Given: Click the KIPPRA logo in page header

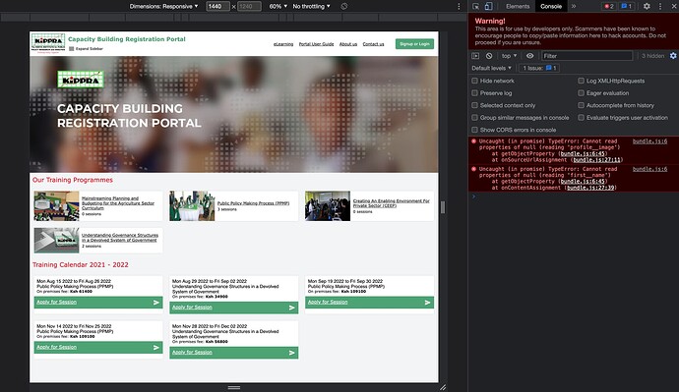Looking at the screenshot, I should pos(48,43).
